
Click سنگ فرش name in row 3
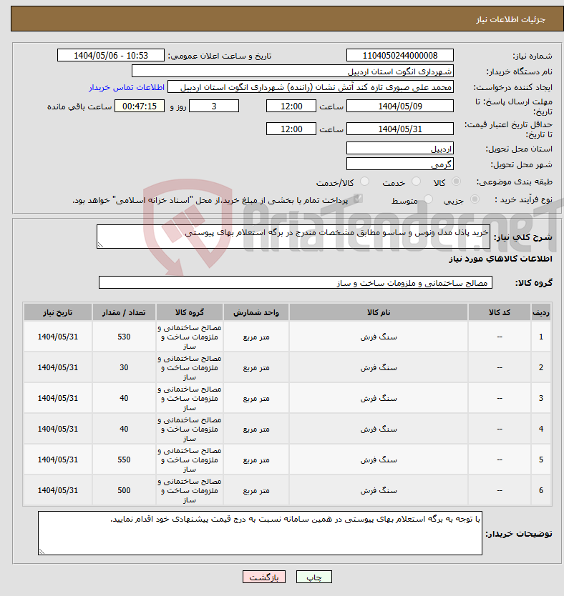[379, 398]
